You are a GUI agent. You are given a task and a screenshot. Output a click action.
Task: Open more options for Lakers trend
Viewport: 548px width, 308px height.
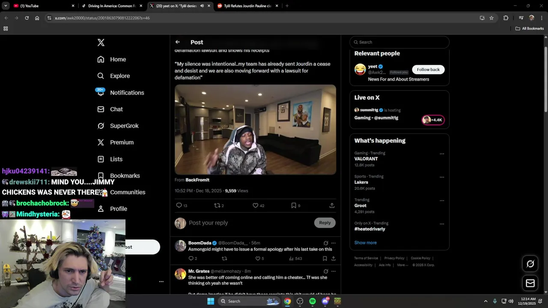(x=442, y=177)
